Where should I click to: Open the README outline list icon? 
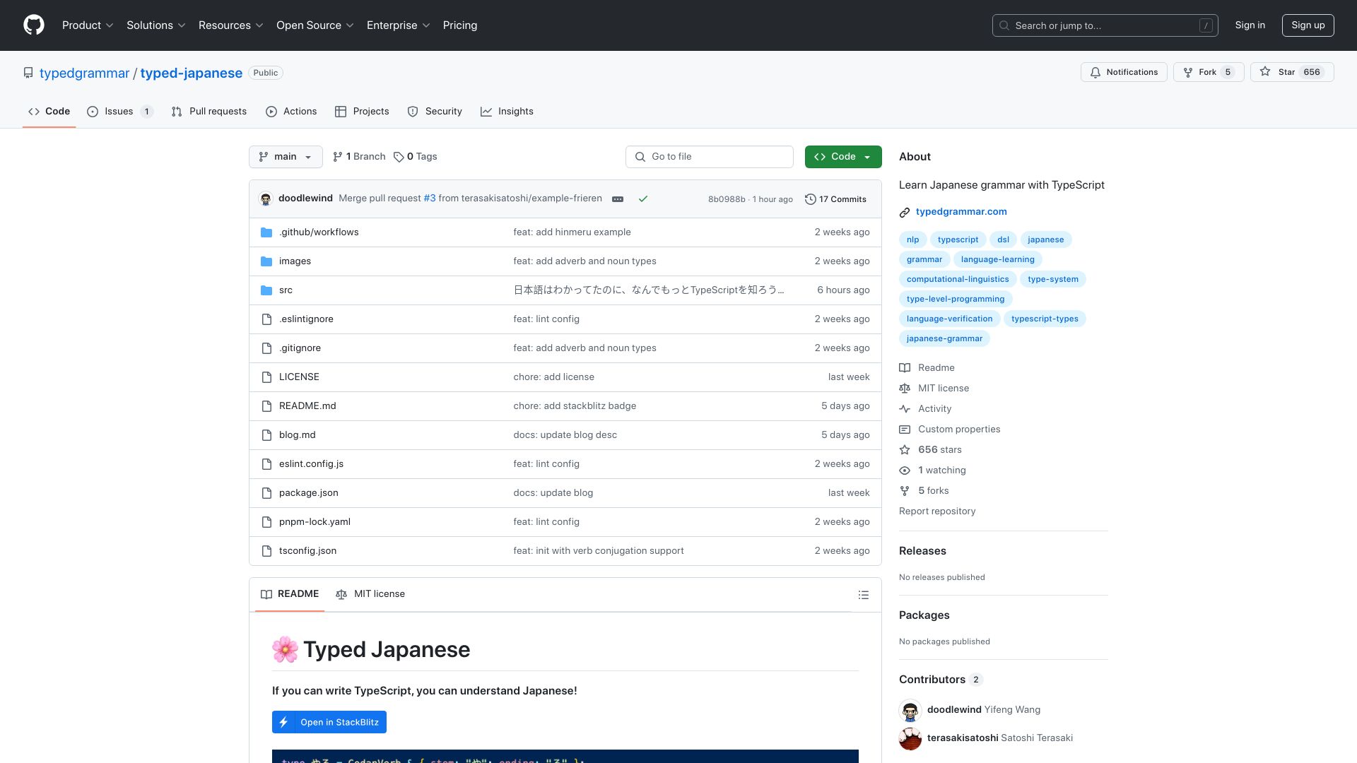(864, 595)
